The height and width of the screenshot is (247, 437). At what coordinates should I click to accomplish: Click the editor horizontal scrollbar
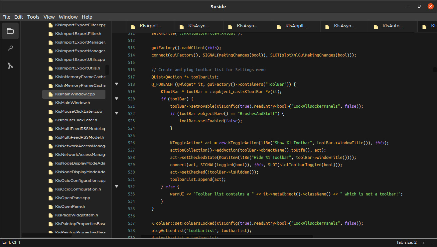[226, 237]
